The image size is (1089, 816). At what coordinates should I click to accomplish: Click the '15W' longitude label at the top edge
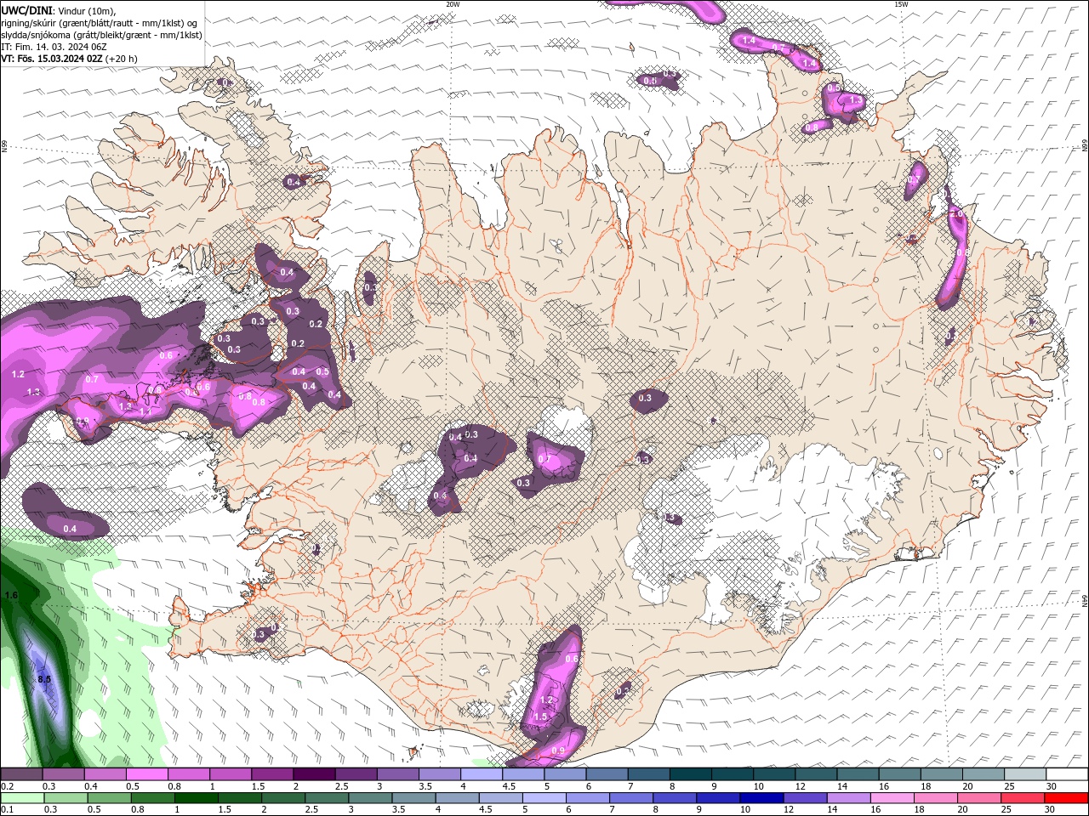pyautogui.click(x=901, y=4)
